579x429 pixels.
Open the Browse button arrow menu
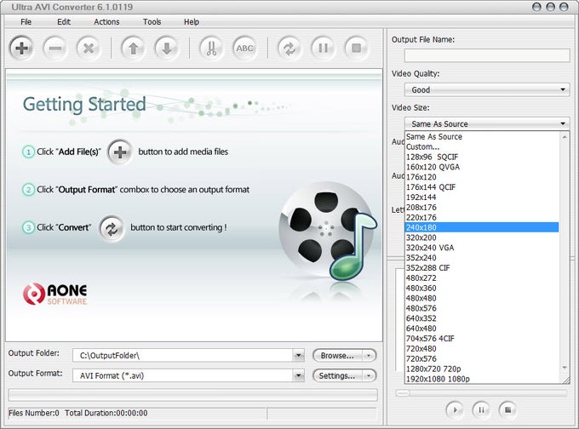click(x=369, y=356)
